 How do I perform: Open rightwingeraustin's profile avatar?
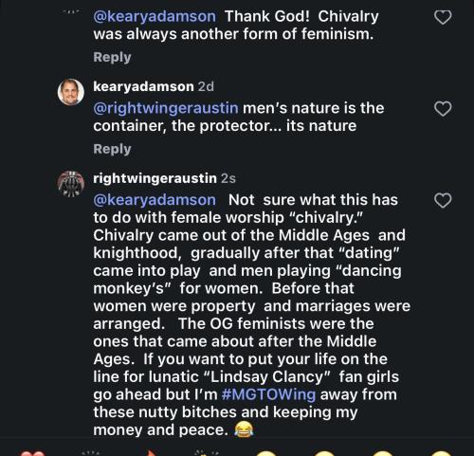tap(71, 184)
